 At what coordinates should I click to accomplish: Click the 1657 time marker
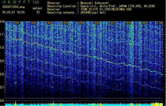pyautogui.click(x=113, y=23)
